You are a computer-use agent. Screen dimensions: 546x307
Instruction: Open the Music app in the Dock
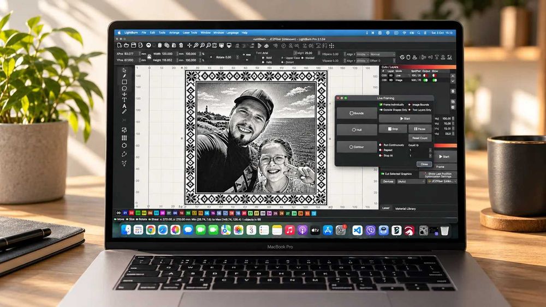click(x=289, y=230)
